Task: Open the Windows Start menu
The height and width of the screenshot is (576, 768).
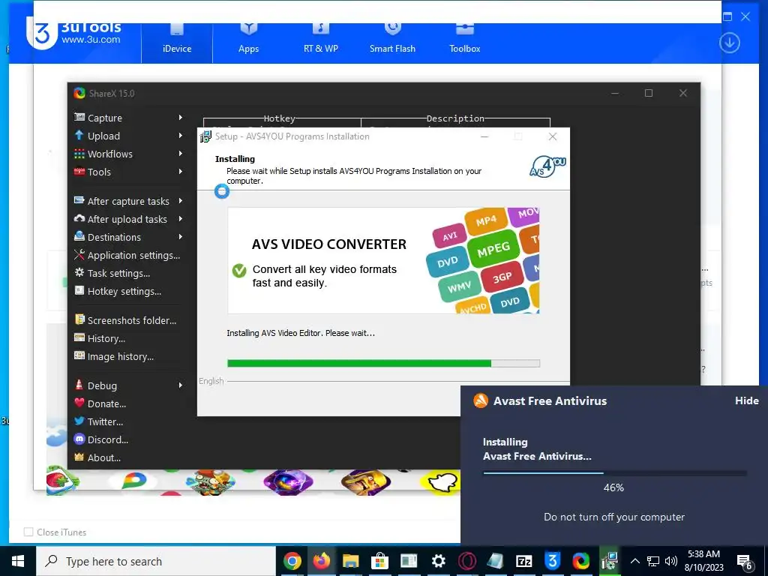Action: coord(18,561)
